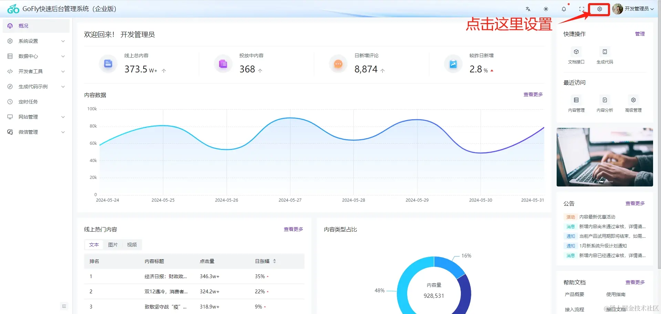The width and height of the screenshot is (661, 314).
Task: Switch to the 文本 tab
Action: coord(94,245)
